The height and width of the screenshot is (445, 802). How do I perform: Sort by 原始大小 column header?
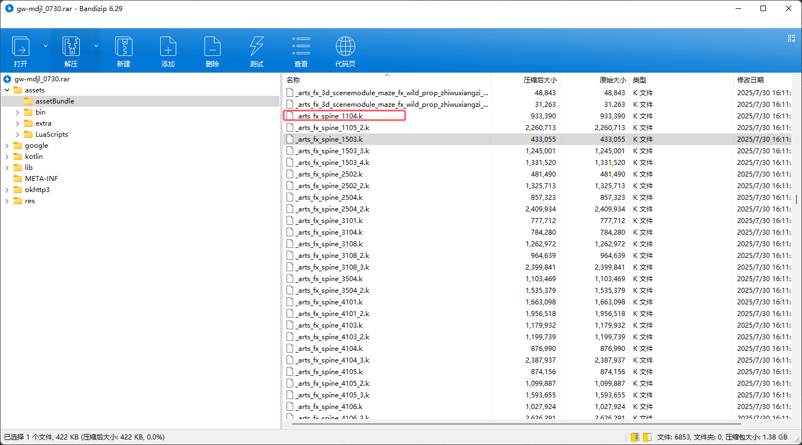[x=595, y=80]
